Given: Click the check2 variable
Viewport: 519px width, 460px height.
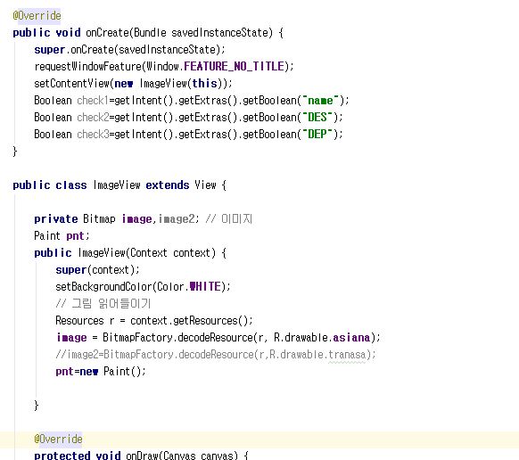Looking at the screenshot, I should (x=93, y=117).
